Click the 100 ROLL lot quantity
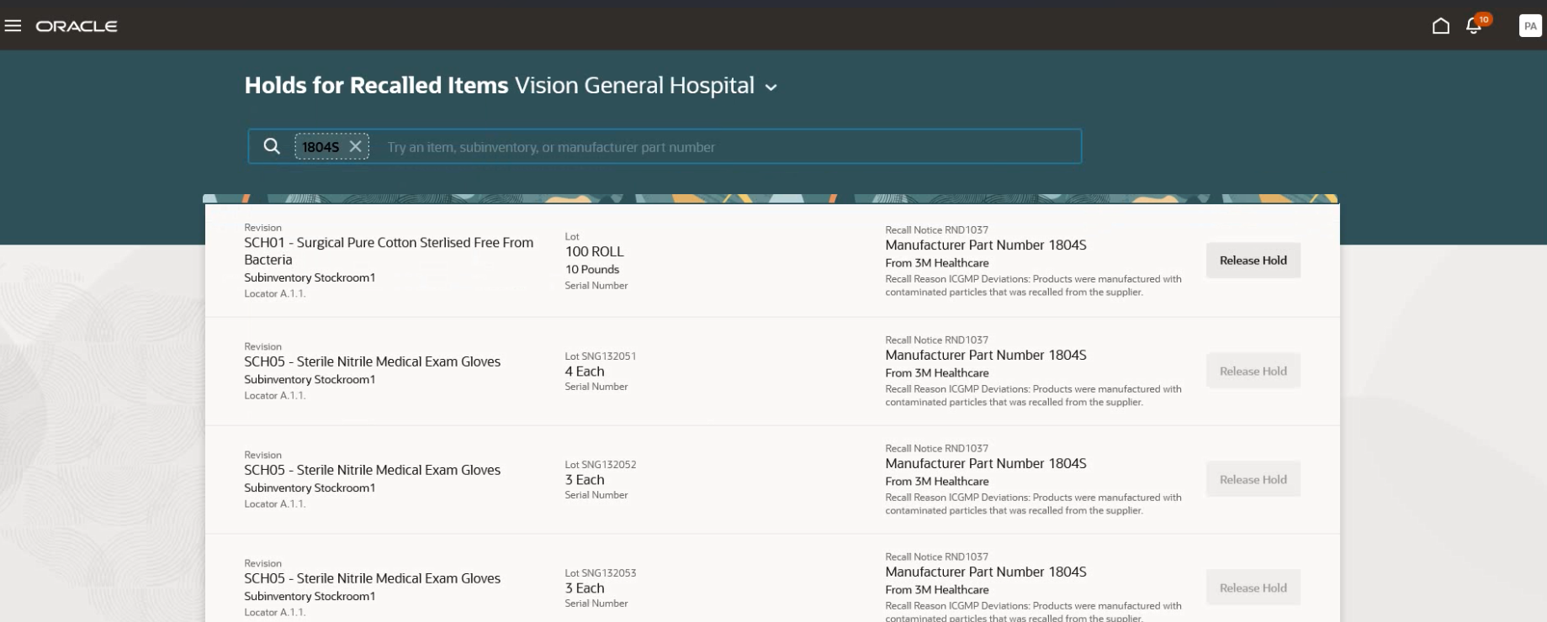Screen dimensions: 1547x622 click(594, 251)
